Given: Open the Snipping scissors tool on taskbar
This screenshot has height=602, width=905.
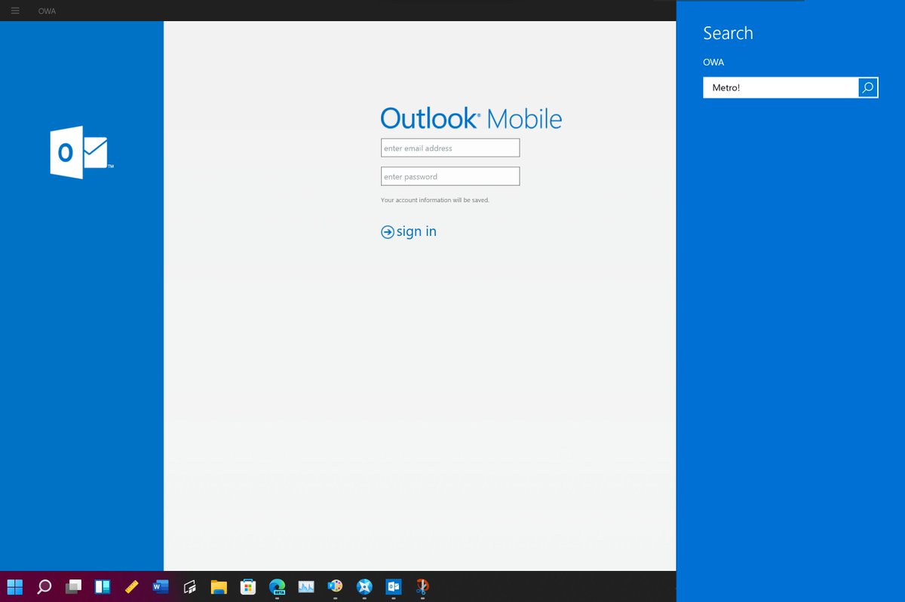Looking at the screenshot, I should pos(422,586).
